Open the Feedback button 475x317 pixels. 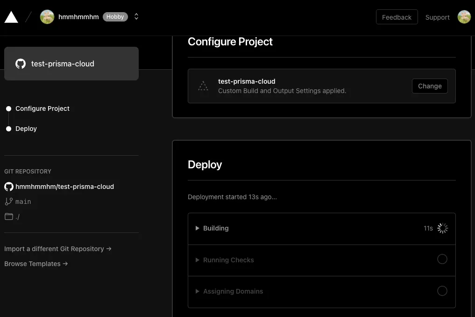(397, 17)
